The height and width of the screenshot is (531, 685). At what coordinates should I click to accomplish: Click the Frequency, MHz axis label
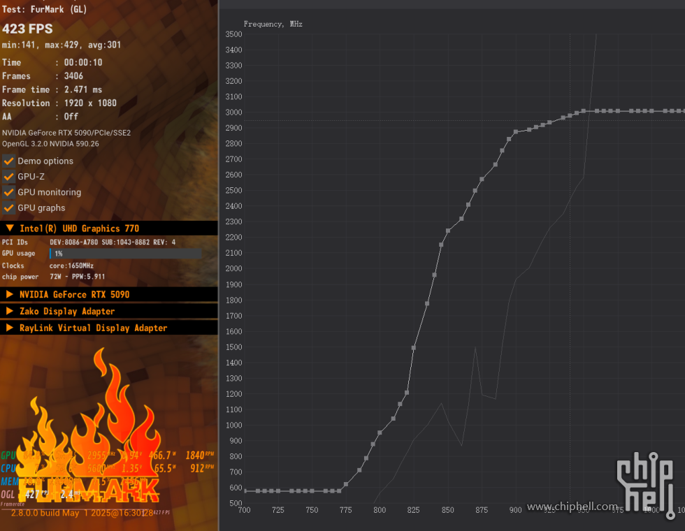tap(273, 24)
